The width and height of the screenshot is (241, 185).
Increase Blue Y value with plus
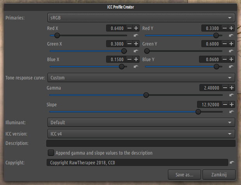[x=231, y=59]
